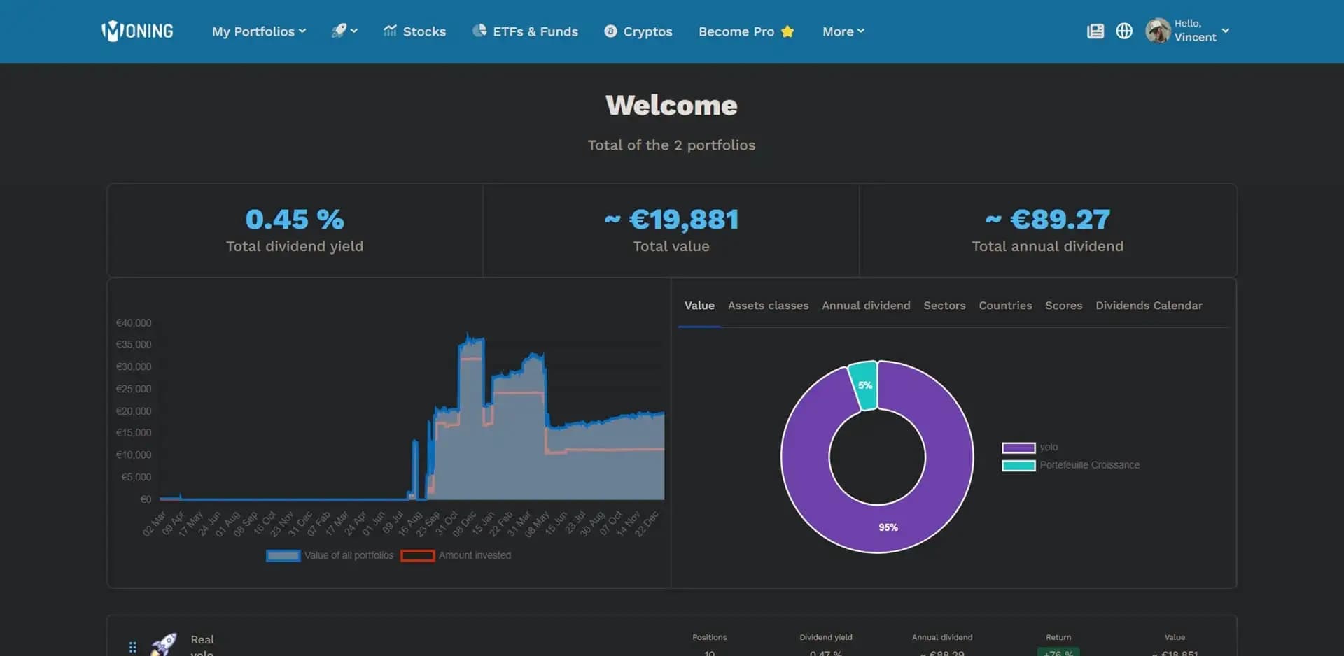
Task: Switch to the Dividends Calendar tab
Action: coord(1149,306)
